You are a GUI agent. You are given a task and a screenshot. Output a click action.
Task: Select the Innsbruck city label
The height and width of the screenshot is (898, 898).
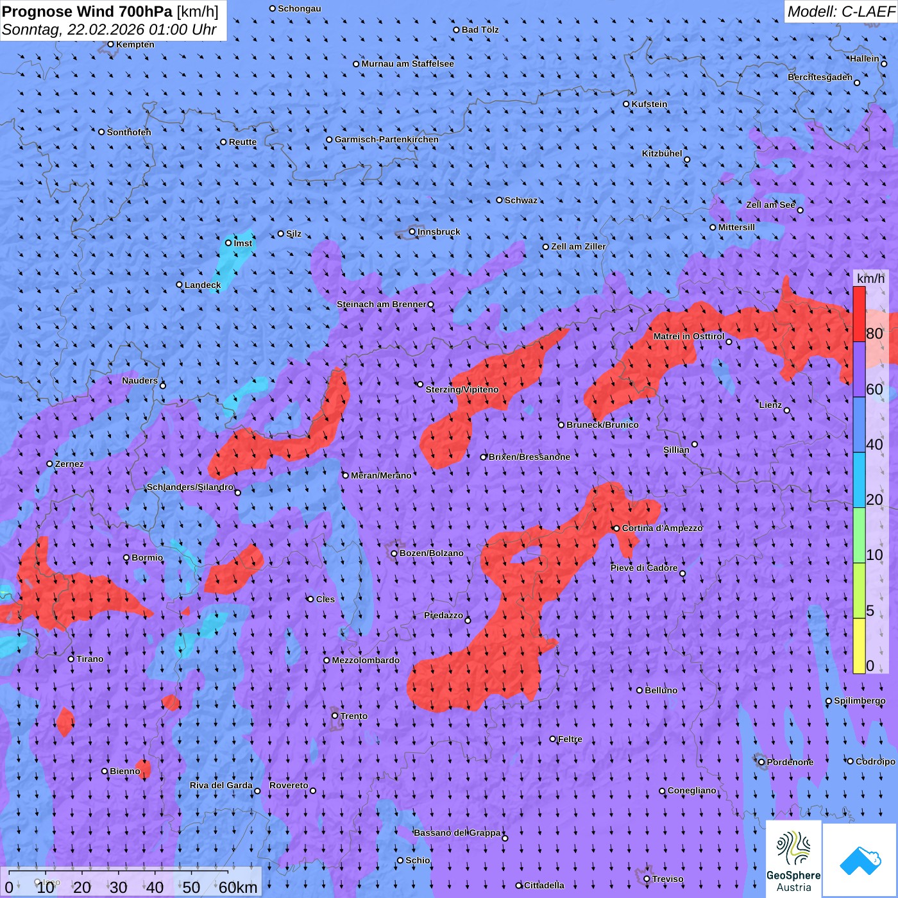(x=439, y=232)
